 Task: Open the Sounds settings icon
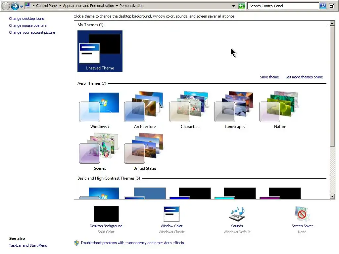(x=237, y=214)
